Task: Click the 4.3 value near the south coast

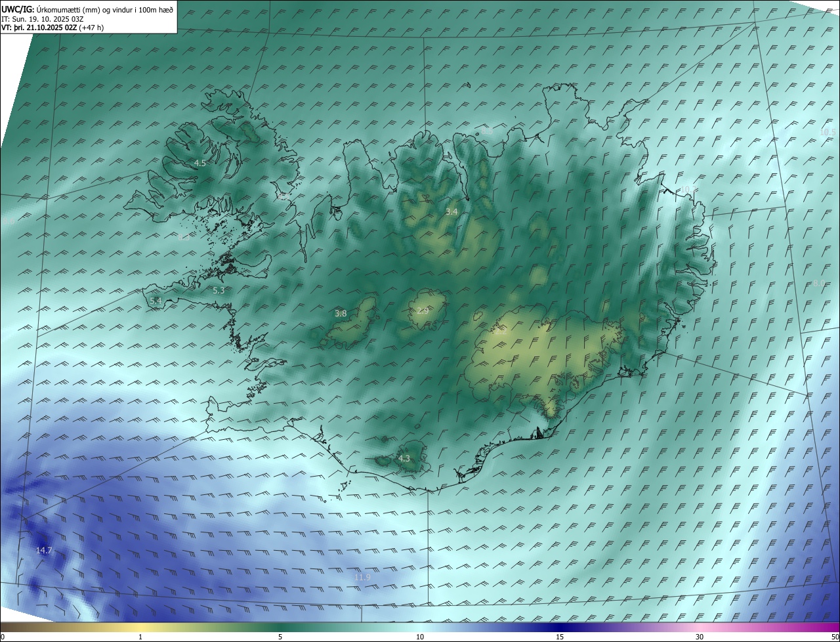Action: tap(404, 458)
